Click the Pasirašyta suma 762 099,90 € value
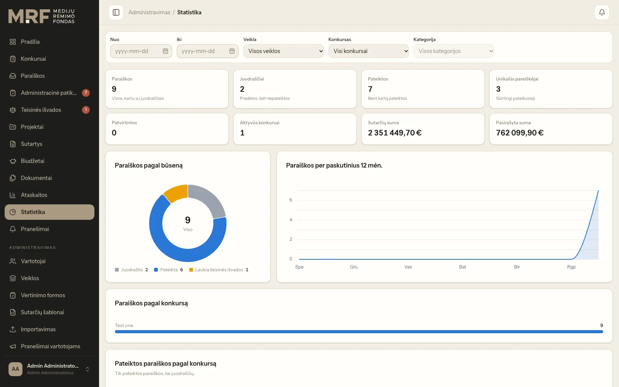Viewport: 619px width, 387px height. coord(520,133)
